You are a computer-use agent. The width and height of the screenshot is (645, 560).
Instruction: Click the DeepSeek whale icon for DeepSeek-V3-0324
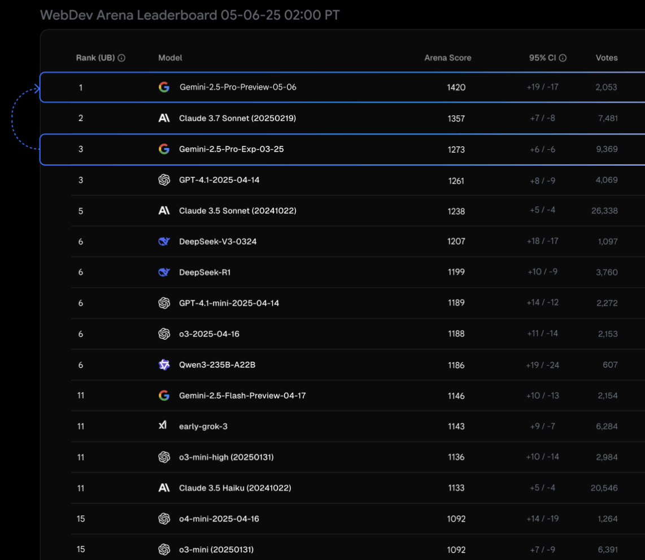coord(164,241)
